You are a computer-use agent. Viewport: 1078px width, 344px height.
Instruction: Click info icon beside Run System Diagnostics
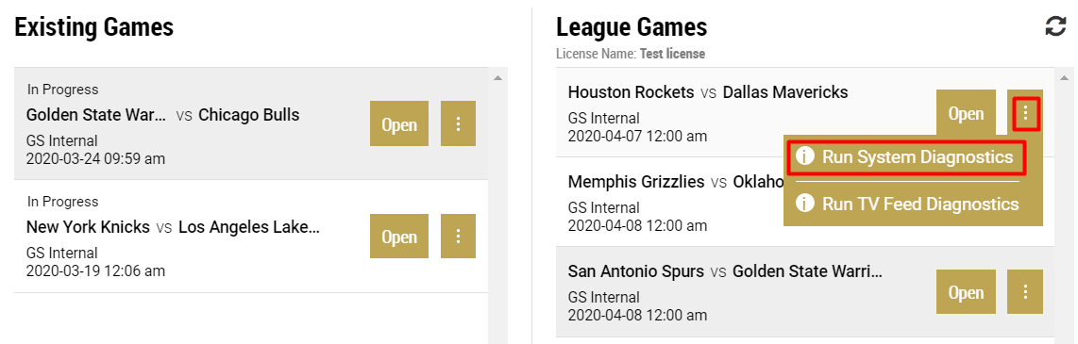point(804,156)
